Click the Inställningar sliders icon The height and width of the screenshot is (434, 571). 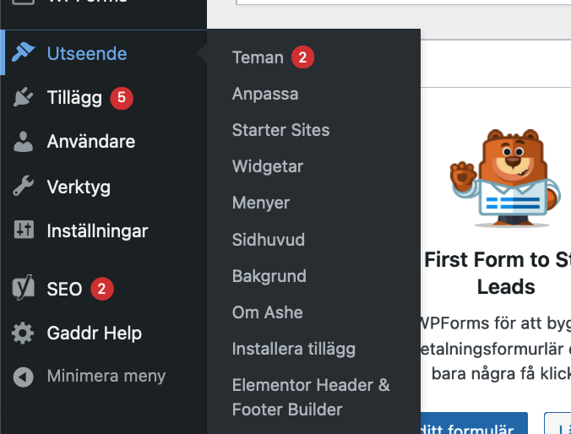[24, 231]
